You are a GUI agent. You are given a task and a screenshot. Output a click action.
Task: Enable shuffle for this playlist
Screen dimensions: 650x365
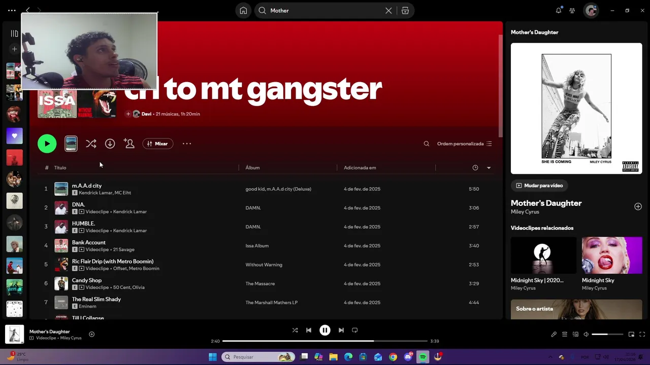click(91, 143)
